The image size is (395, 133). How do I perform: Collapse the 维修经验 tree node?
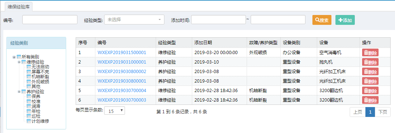click(19, 62)
